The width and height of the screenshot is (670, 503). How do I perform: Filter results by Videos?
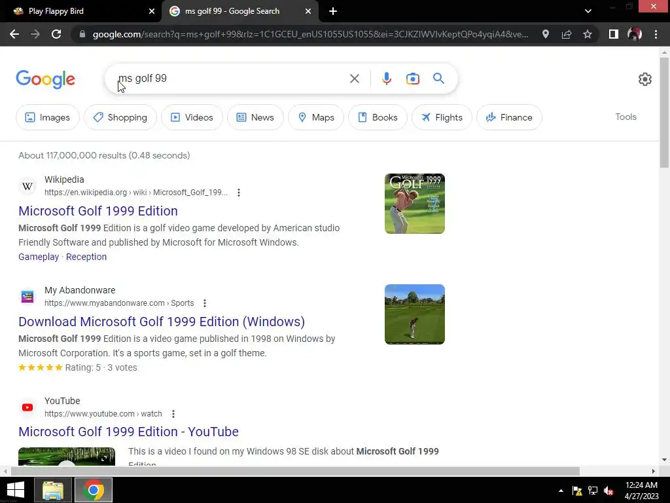(192, 117)
